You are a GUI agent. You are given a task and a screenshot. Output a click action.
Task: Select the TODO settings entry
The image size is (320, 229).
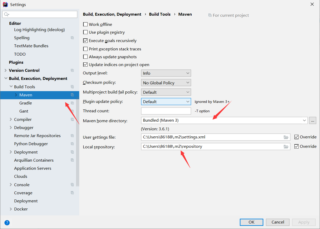20,54
